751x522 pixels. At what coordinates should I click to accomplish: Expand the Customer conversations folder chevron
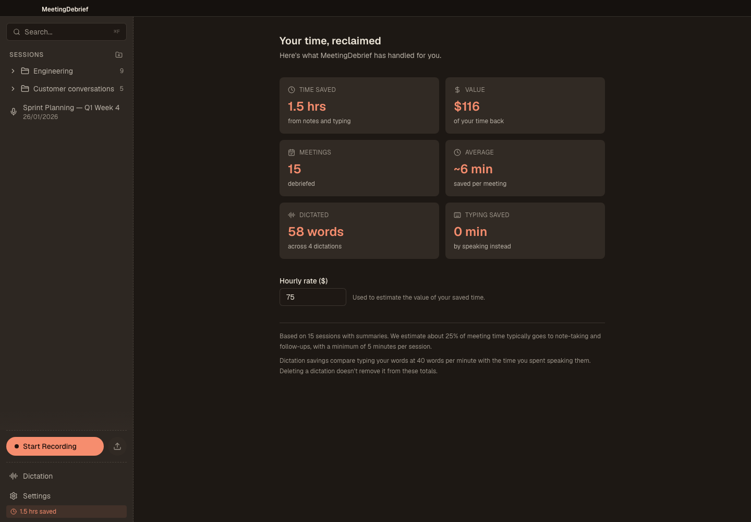pos(13,89)
